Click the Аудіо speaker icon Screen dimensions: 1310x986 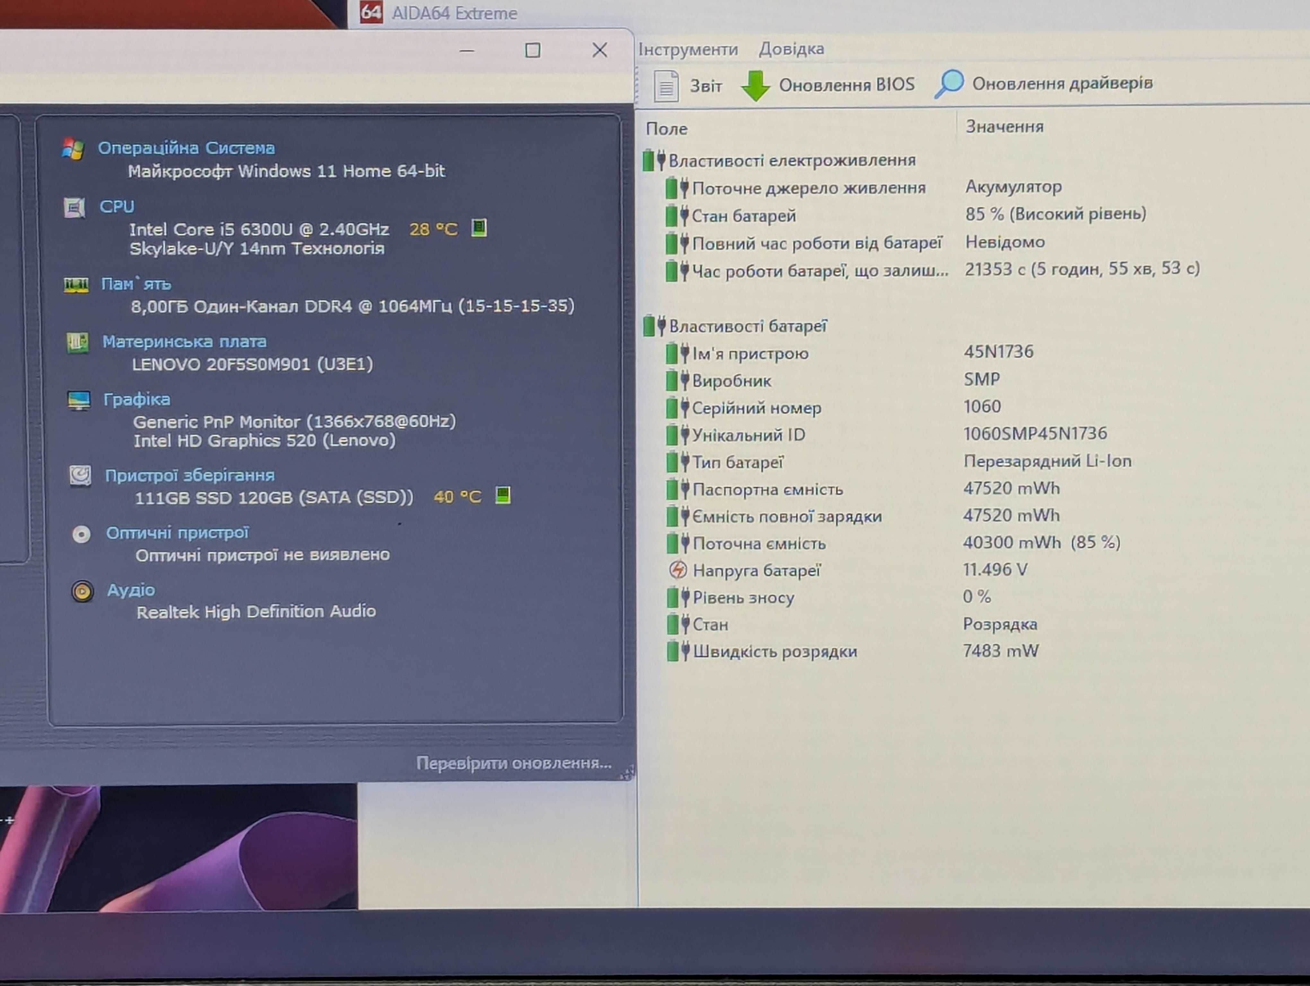82,591
